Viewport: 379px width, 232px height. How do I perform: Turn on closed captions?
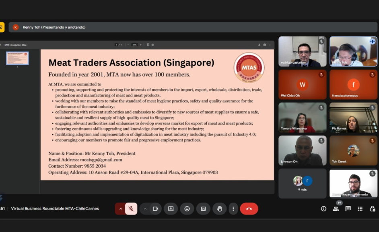[x=203, y=209]
